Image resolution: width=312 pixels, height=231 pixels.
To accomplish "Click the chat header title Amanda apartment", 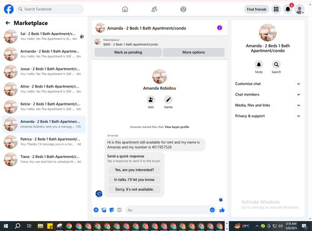I will (147, 28).
